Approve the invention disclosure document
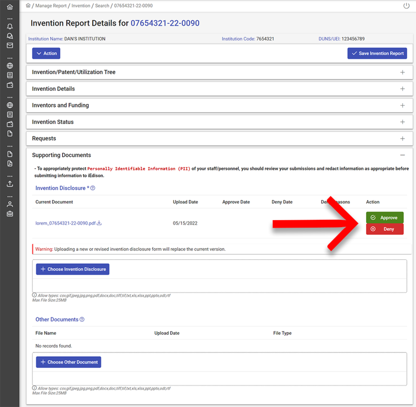Viewport: 416px width, 407px height. click(x=385, y=217)
